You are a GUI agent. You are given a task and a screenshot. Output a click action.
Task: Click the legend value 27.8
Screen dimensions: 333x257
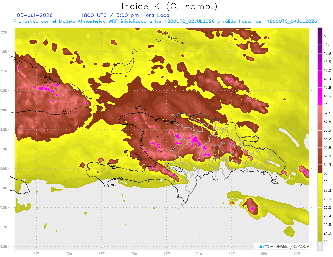coord(327,190)
